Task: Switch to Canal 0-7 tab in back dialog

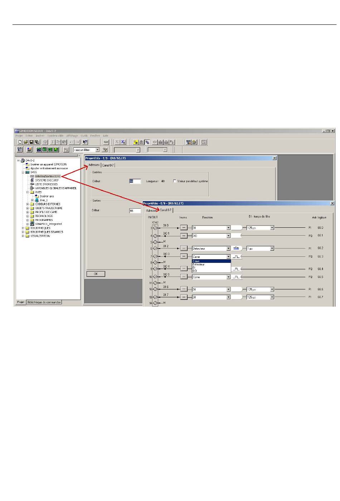Action: pyautogui.click(x=108, y=165)
